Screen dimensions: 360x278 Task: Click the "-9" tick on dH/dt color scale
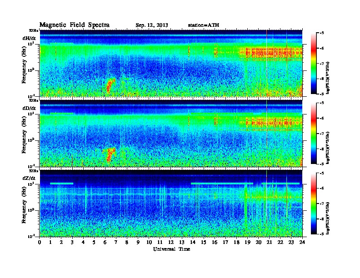pos(321,94)
